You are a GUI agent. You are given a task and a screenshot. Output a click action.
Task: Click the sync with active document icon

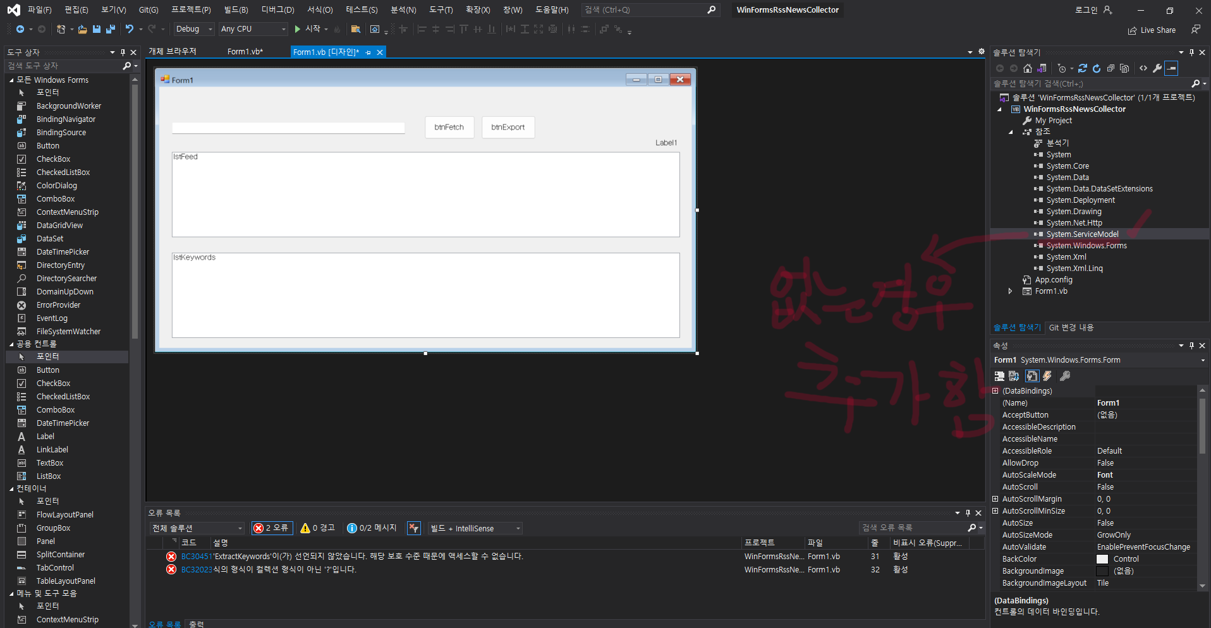(x=1083, y=68)
